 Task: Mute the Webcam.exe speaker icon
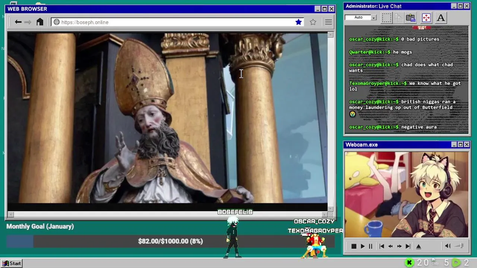click(448, 246)
